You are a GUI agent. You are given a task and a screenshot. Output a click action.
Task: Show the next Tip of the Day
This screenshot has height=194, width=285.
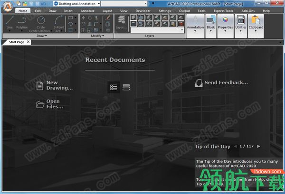[258, 147]
